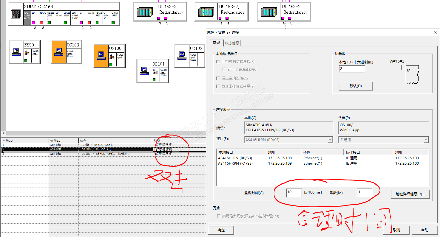Open 地址详细信息(R)... dialog
This screenshot has height=237, width=440.
tap(410, 194)
